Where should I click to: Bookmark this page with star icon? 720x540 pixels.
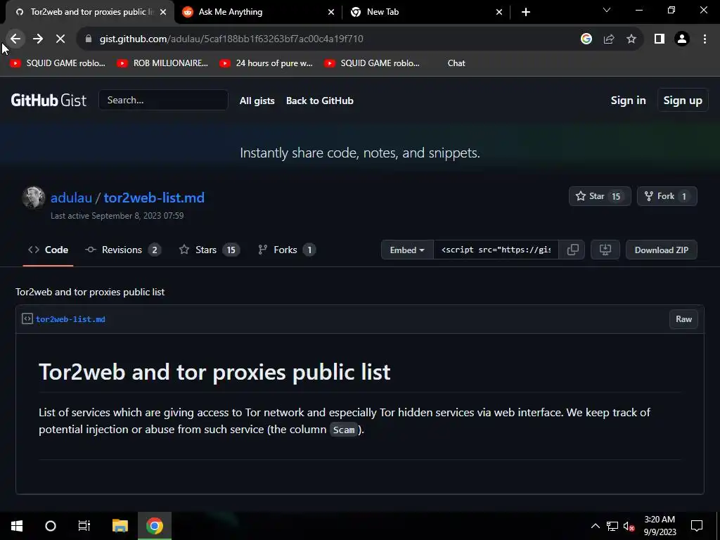tap(631, 39)
